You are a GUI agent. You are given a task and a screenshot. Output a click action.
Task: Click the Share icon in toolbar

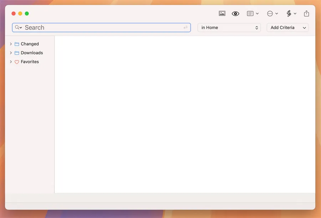[x=306, y=14]
